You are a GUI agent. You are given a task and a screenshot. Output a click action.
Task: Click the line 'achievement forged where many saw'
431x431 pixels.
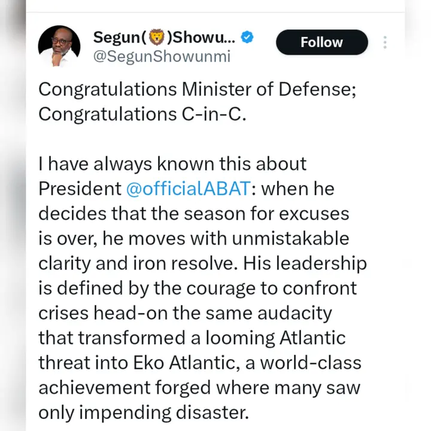pos(199,388)
